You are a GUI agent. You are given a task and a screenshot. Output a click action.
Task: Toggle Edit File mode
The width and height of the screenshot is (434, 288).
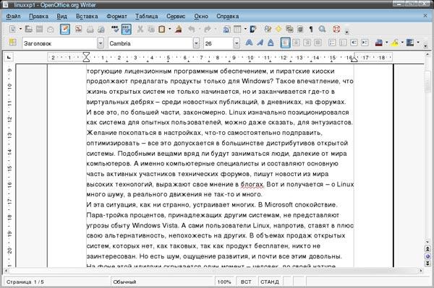point(65,29)
